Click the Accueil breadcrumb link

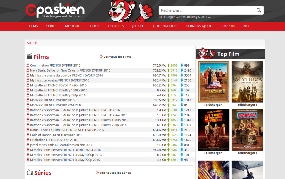click(x=32, y=43)
